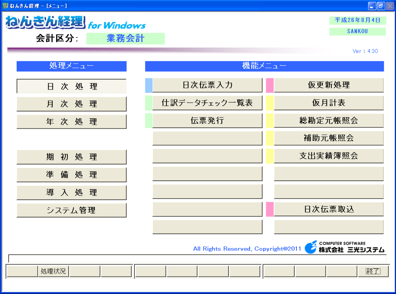Click the application icon in the title bar
This screenshot has height=294, width=396.
point(5,6)
